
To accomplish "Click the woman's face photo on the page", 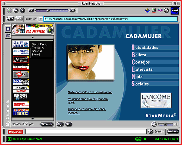I will coord(91,62).
